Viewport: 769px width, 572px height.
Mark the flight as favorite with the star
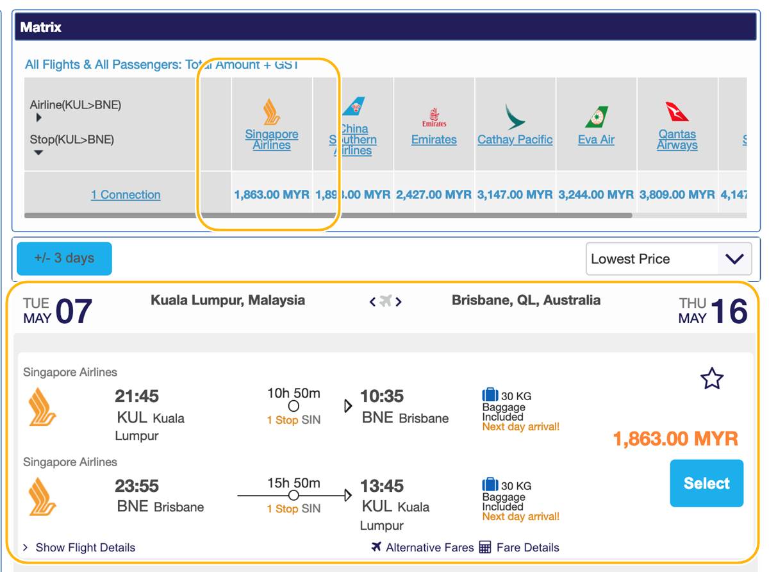click(712, 378)
